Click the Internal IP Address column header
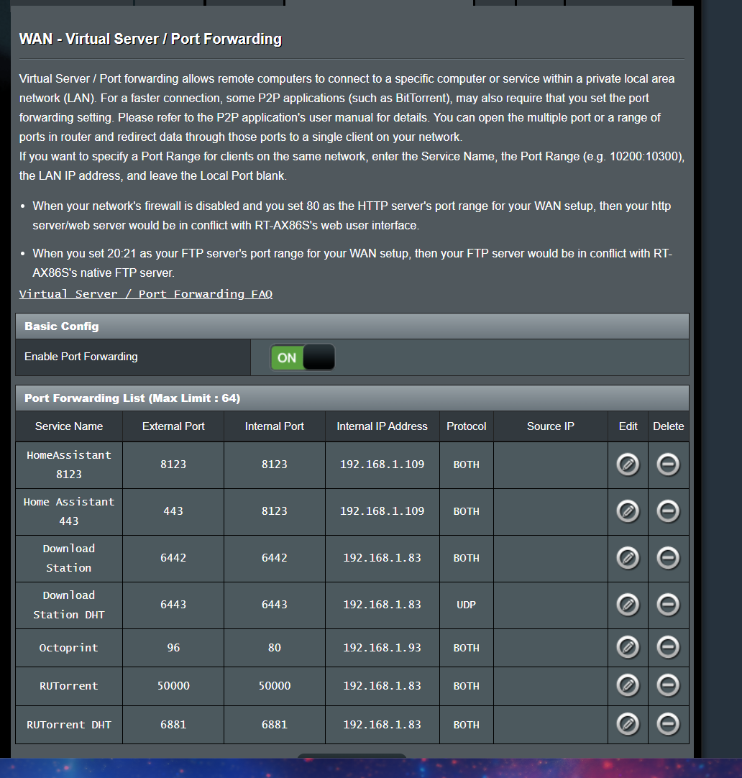This screenshot has width=742, height=778. pyautogui.click(x=382, y=426)
